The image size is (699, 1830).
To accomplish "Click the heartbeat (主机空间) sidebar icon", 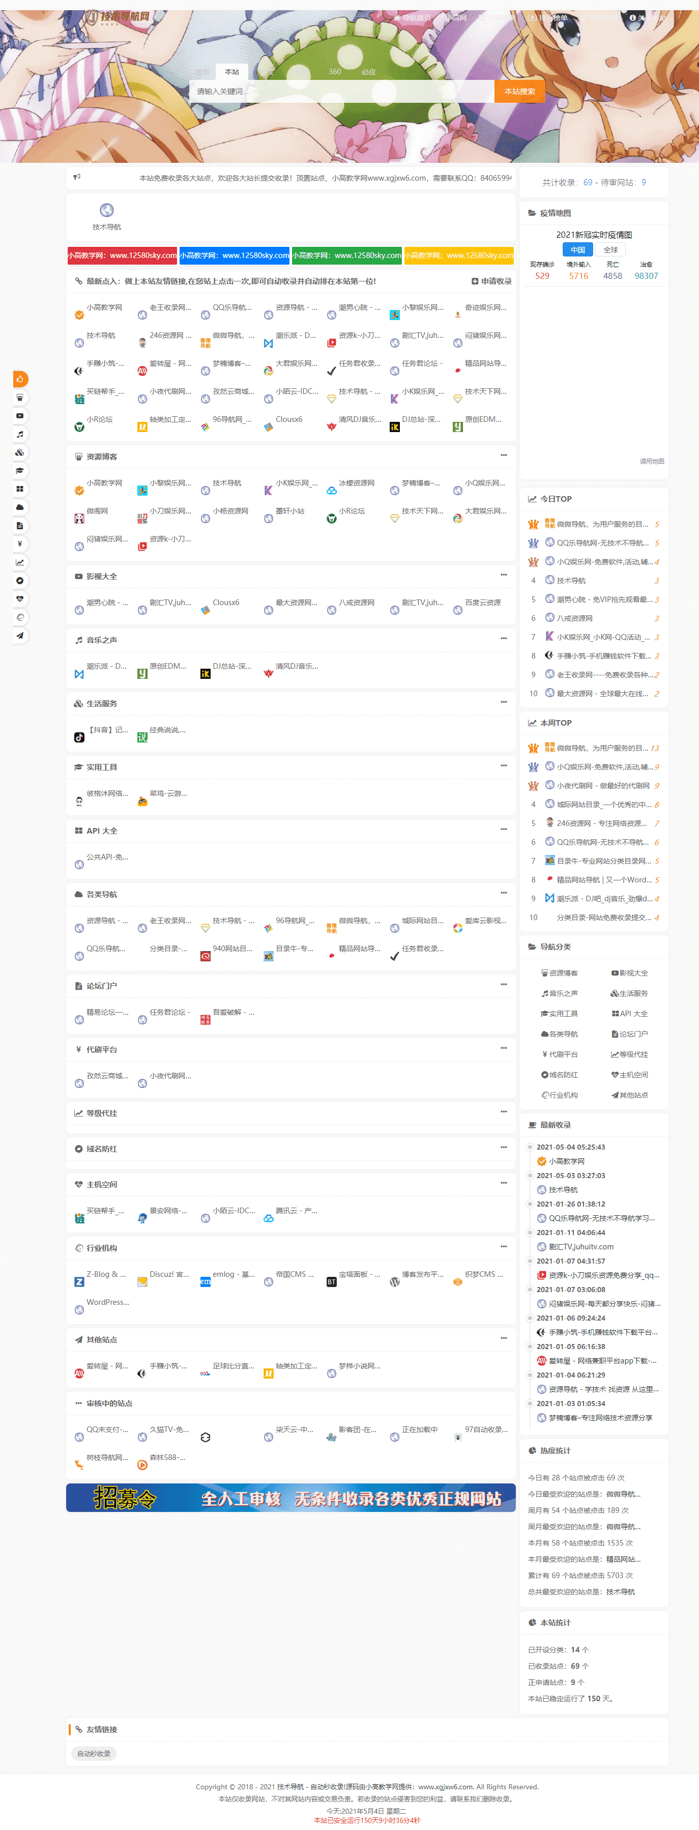I will tap(20, 599).
